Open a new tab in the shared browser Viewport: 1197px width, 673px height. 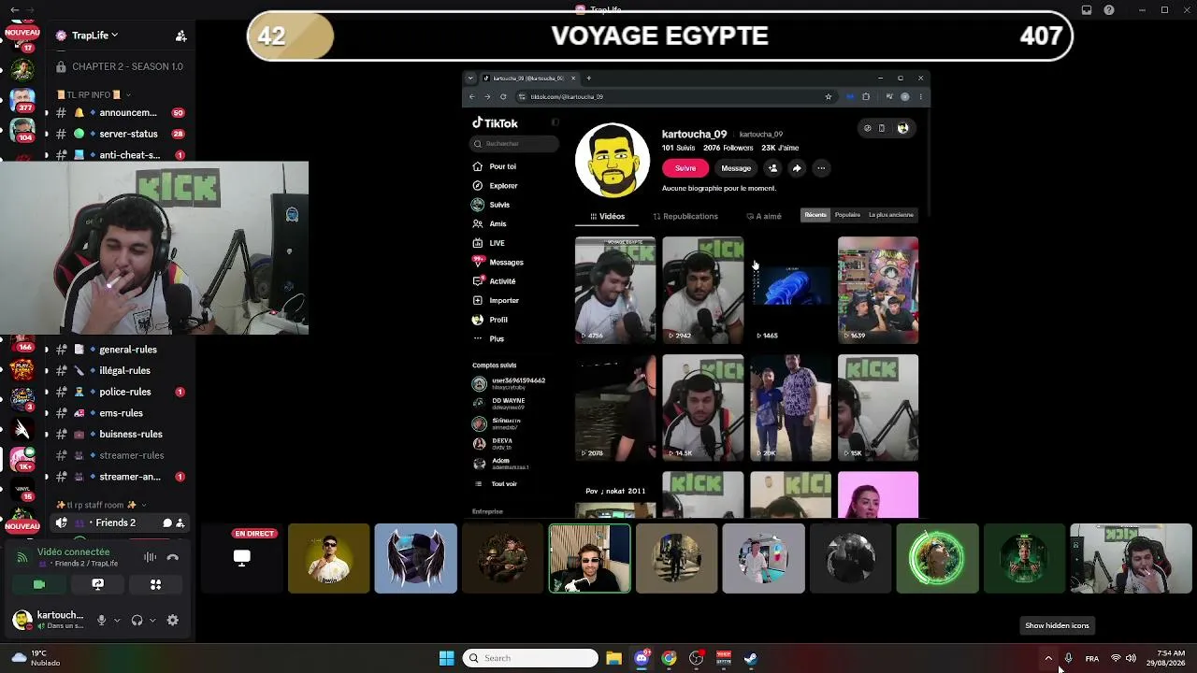(x=588, y=78)
